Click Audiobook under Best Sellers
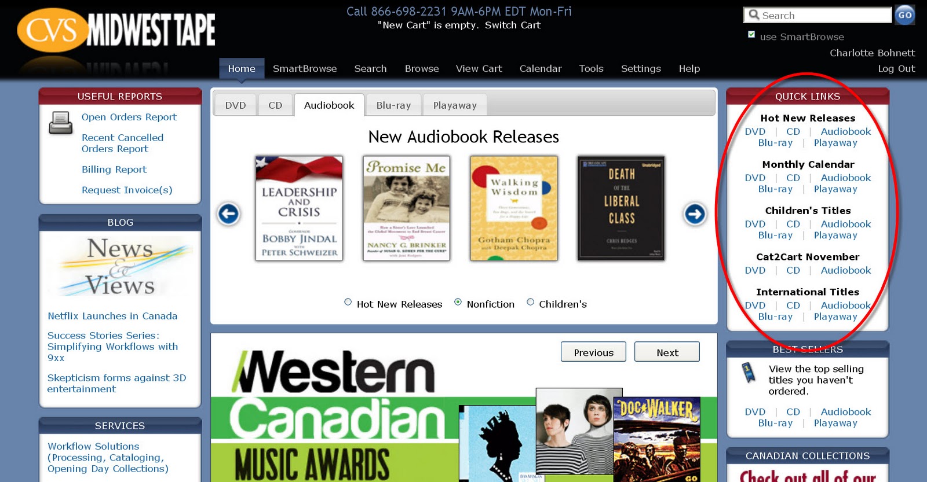927x482 pixels. (x=846, y=412)
